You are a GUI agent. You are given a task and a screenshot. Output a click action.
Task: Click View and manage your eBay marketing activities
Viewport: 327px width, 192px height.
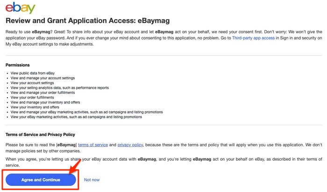click(86, 112)
